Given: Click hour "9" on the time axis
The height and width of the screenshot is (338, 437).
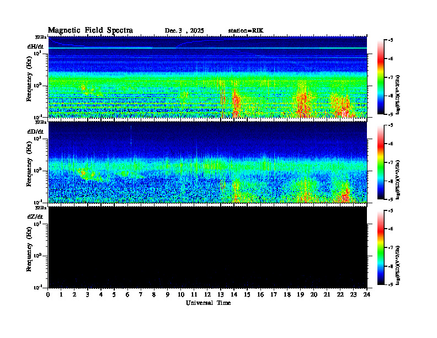Looking at the screenshot, I should pos(168,295).
